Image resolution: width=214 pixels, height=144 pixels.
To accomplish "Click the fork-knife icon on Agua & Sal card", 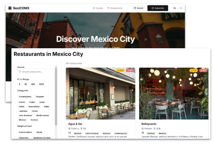I will 69,133.
